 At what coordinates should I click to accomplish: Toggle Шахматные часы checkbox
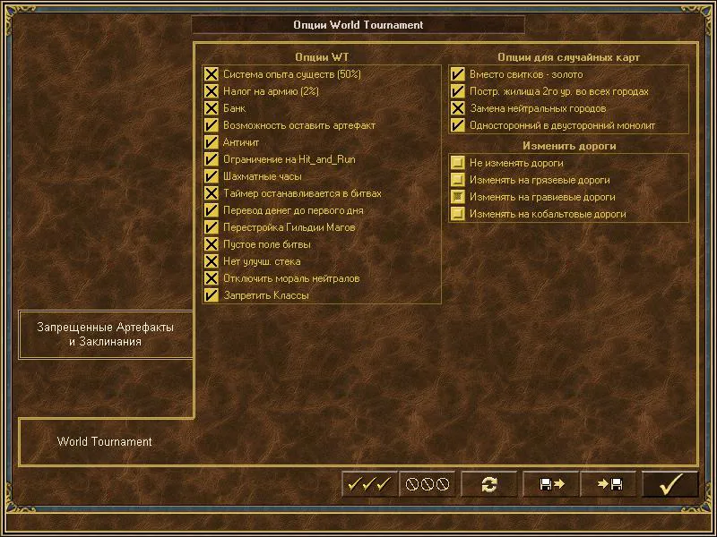(x=212, y=176)
